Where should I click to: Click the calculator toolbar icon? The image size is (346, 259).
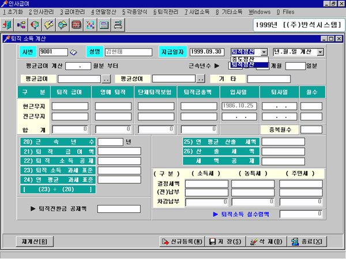tap(104, 25)
